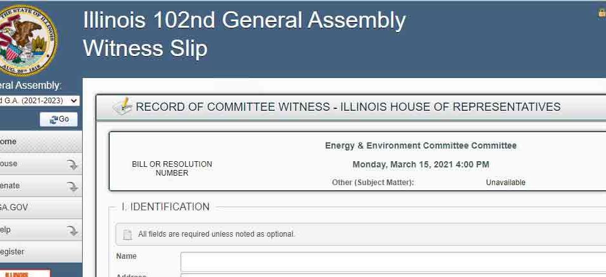
Task: Click into the Address input field
Action: [x=393, y=276]
